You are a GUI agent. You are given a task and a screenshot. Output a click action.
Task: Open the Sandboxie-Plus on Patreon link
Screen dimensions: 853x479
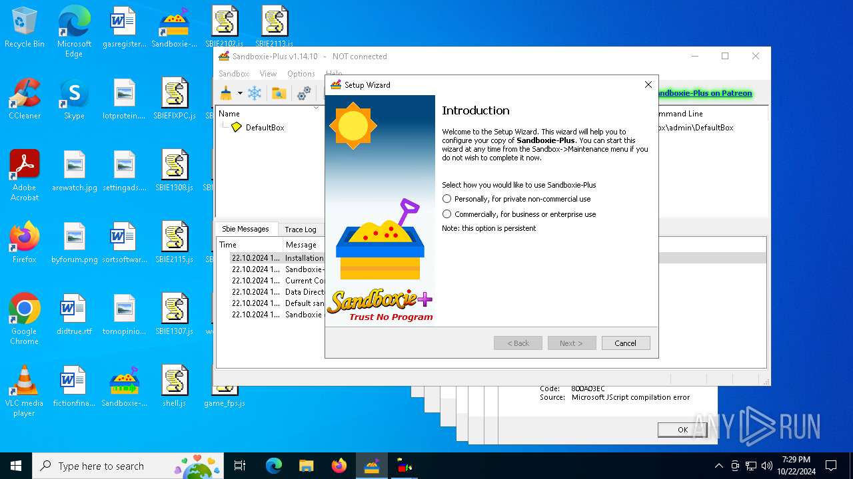tap(705, 93)
